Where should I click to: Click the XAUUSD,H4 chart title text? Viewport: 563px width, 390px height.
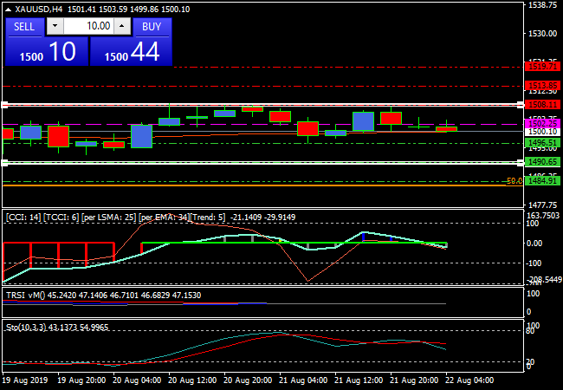point(43,9)
